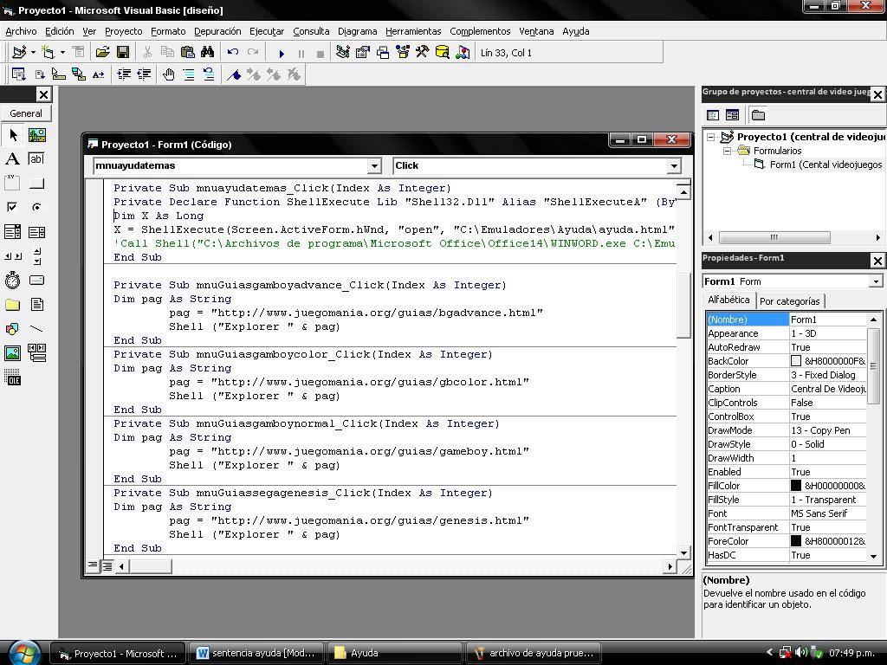Indent the code with the toolbar icon

tap(124, 74)
